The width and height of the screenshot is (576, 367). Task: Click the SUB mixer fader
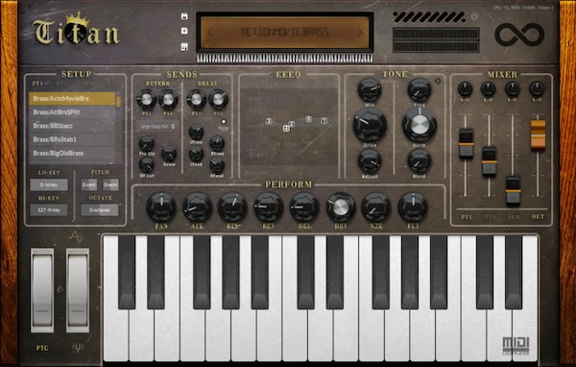tap(513, 190)
